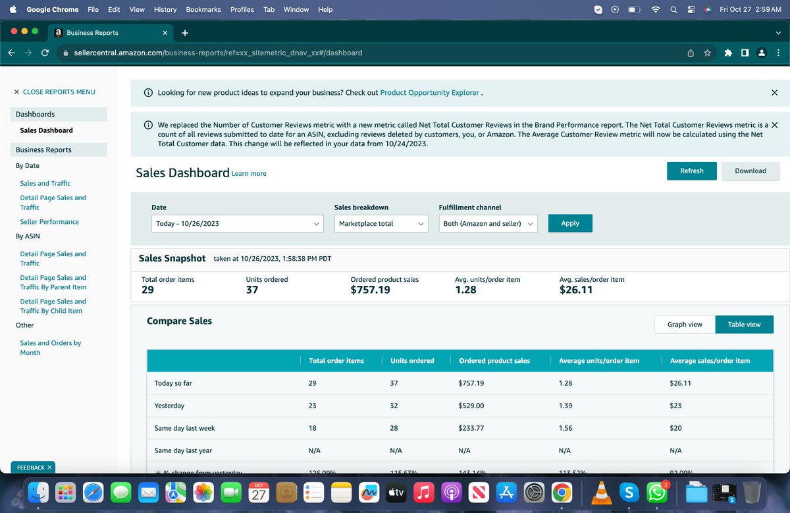The height and width of the screenshot is (513, 790).
Task: Toggle the Chrome side panel icon
Action: 745,53
